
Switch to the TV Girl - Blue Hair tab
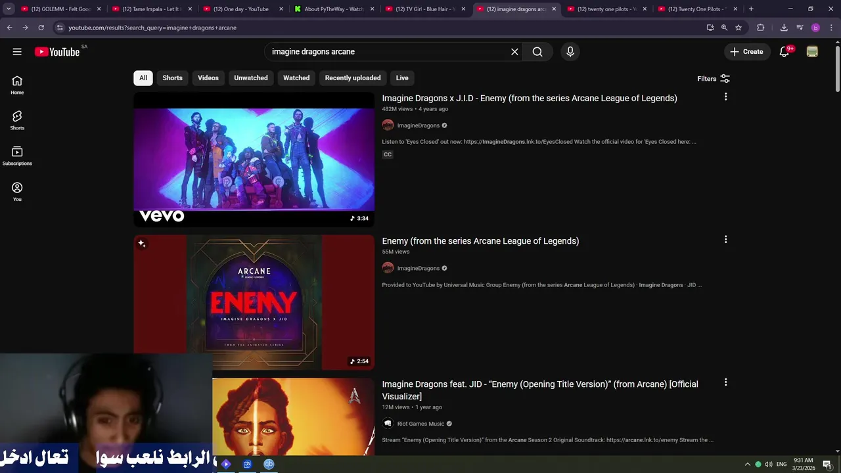[424, 9]
